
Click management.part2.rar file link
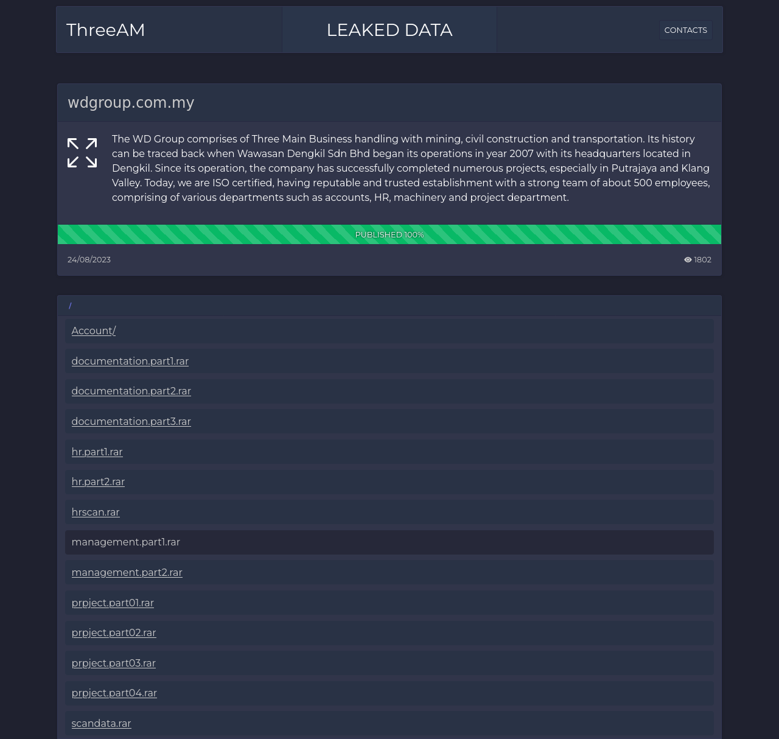pos(127,573)
